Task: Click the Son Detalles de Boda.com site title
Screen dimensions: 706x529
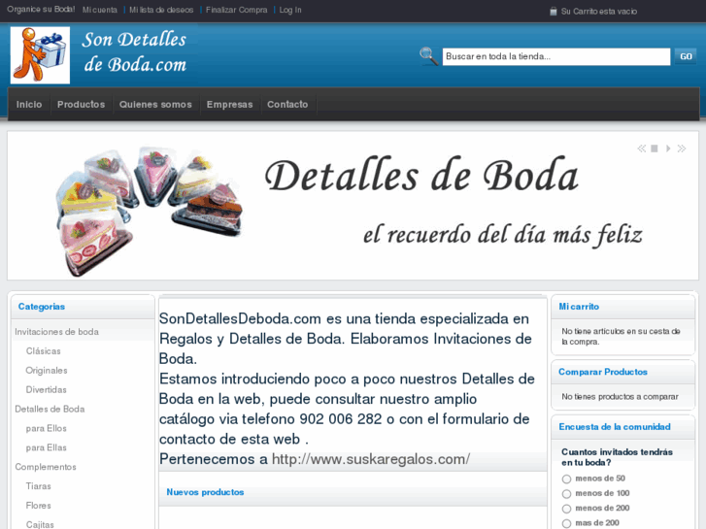Action: pyautogui.click(x=135, y=51)
